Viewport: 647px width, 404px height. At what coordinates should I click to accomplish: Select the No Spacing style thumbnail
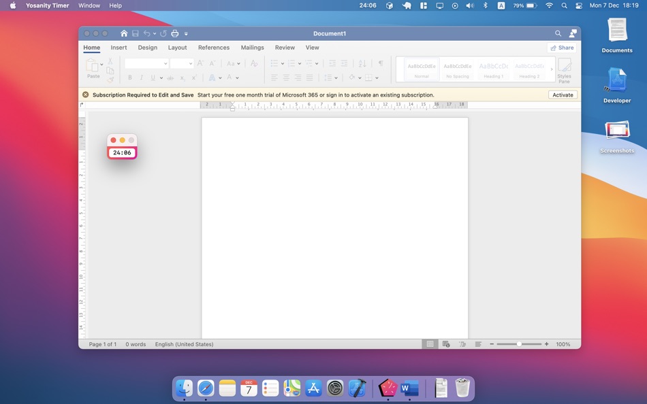pyautogui.click(x=457, y=69)
